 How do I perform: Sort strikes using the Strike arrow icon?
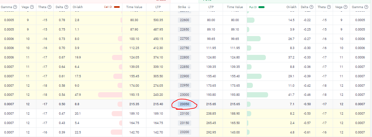189,7
